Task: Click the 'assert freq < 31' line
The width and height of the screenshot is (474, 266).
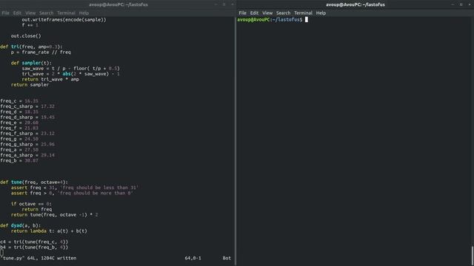Action: click(x=75, y=188)
